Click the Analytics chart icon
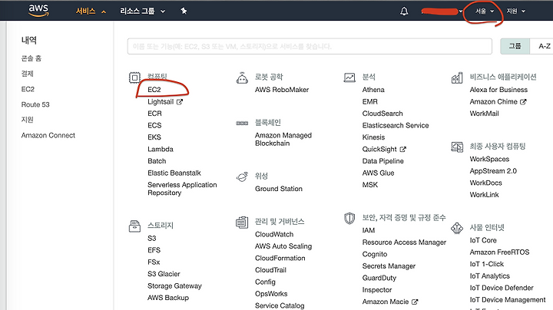553x310 pixels. [349, 77]
